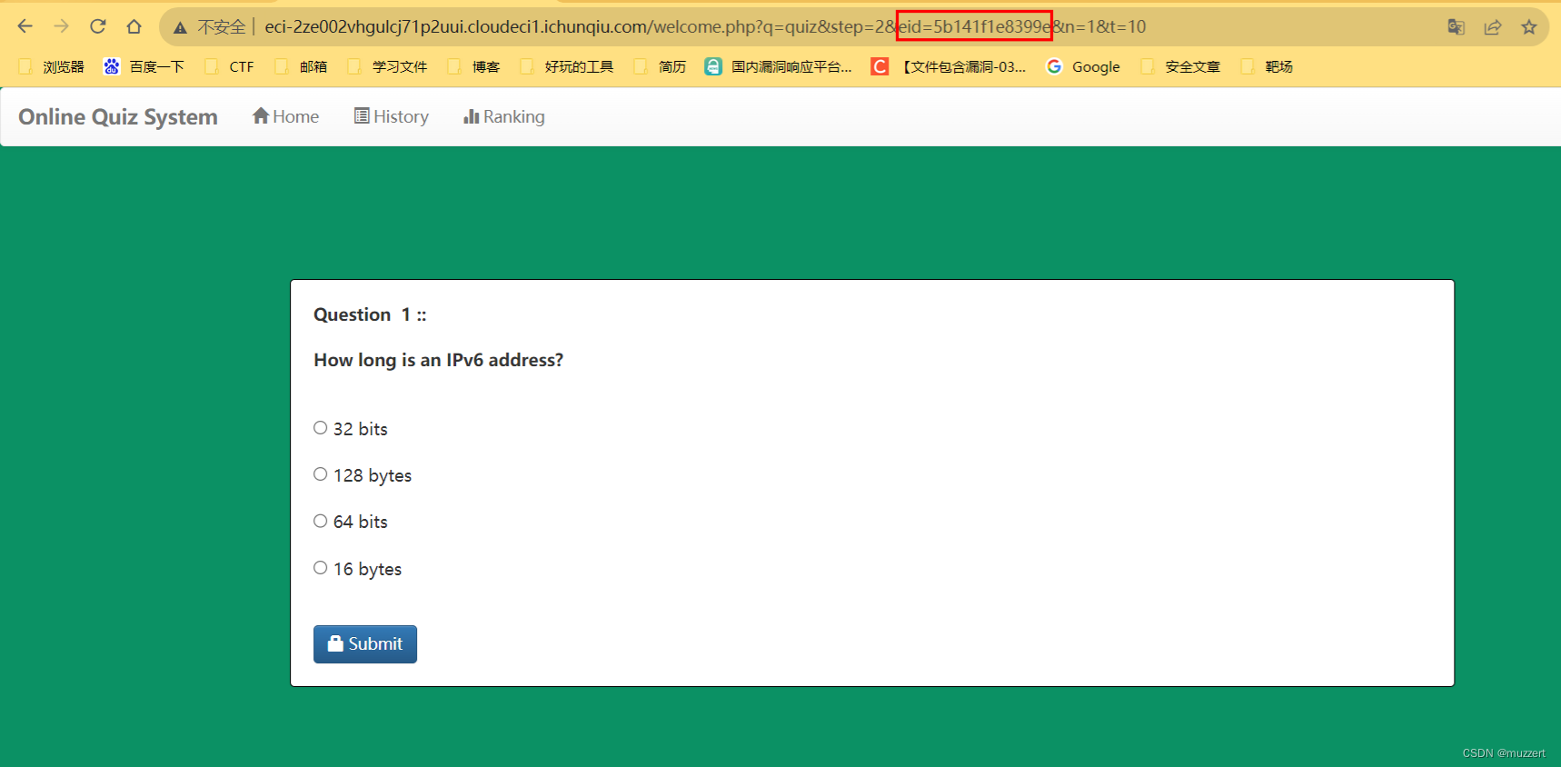
Task: Select the 128 bytes radio option
Action: 321,474
